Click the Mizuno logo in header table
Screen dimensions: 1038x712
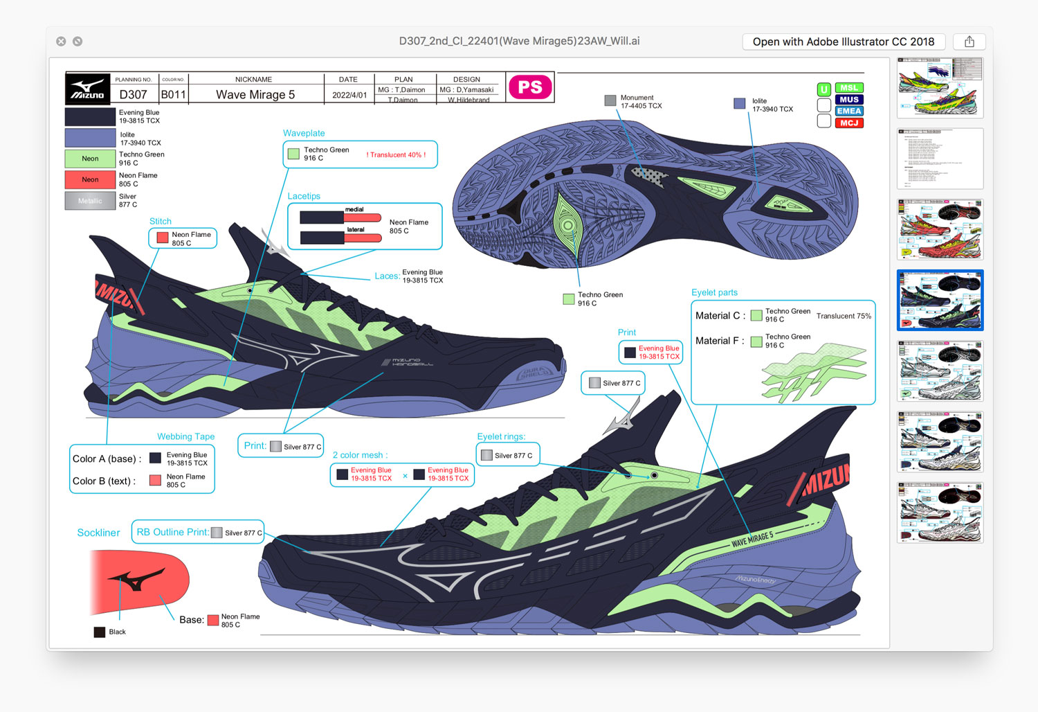point(88,89)
